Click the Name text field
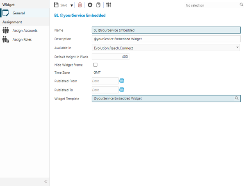246x186 pixels. [166, 30]
